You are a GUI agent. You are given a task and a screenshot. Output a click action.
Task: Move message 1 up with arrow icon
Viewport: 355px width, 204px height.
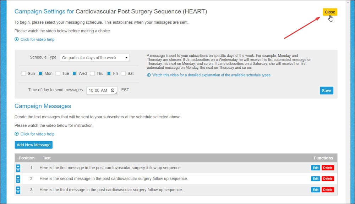[x=18, y=166]
